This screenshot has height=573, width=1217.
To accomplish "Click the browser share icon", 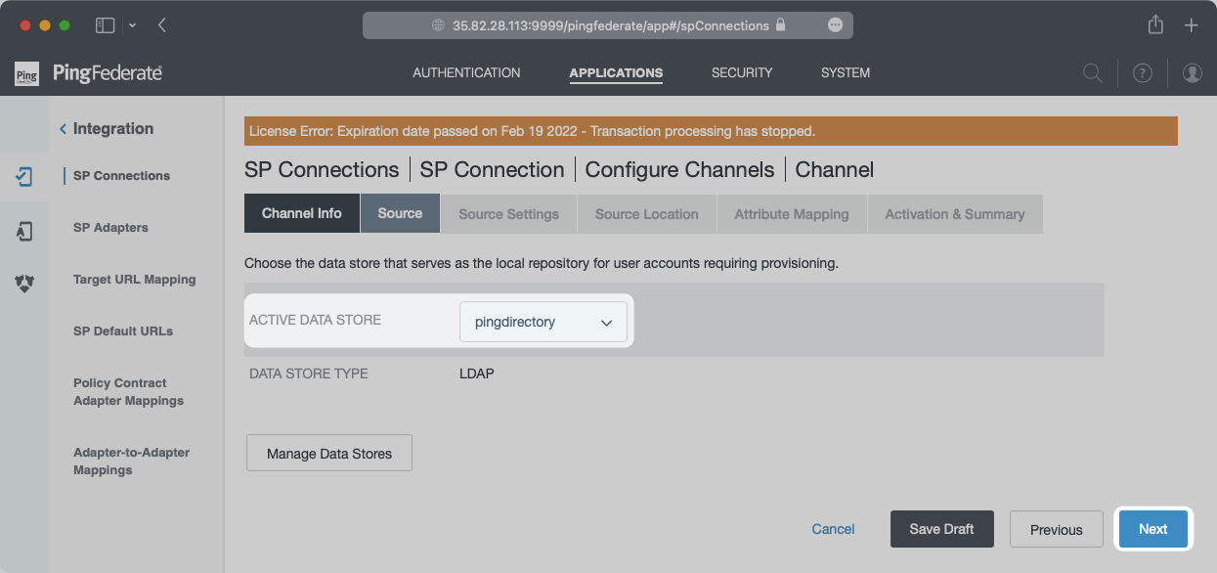I will (1155, 25).
